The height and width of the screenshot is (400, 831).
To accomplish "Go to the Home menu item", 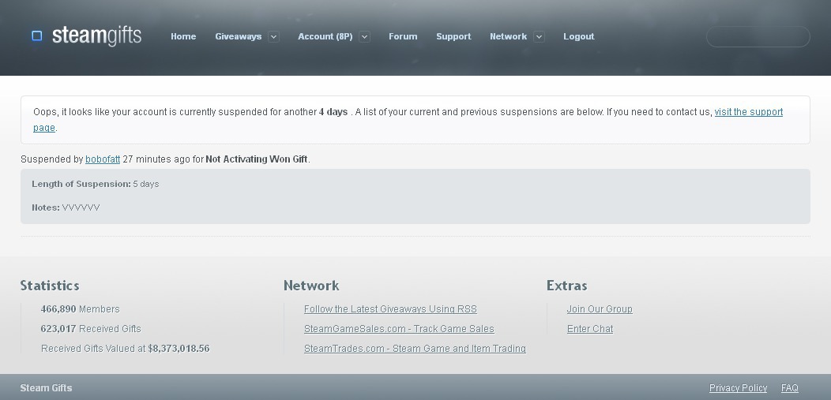I will click(x=183, y=36).
